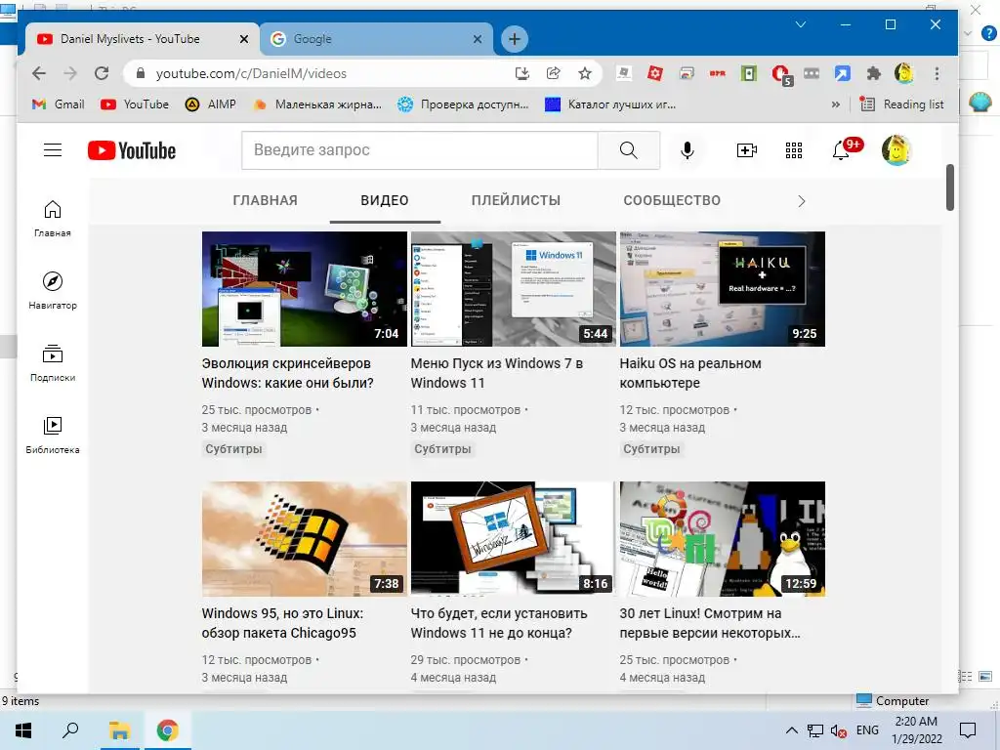
Task: Open Подписки in the sidebar
Action: tap(53, 363)
